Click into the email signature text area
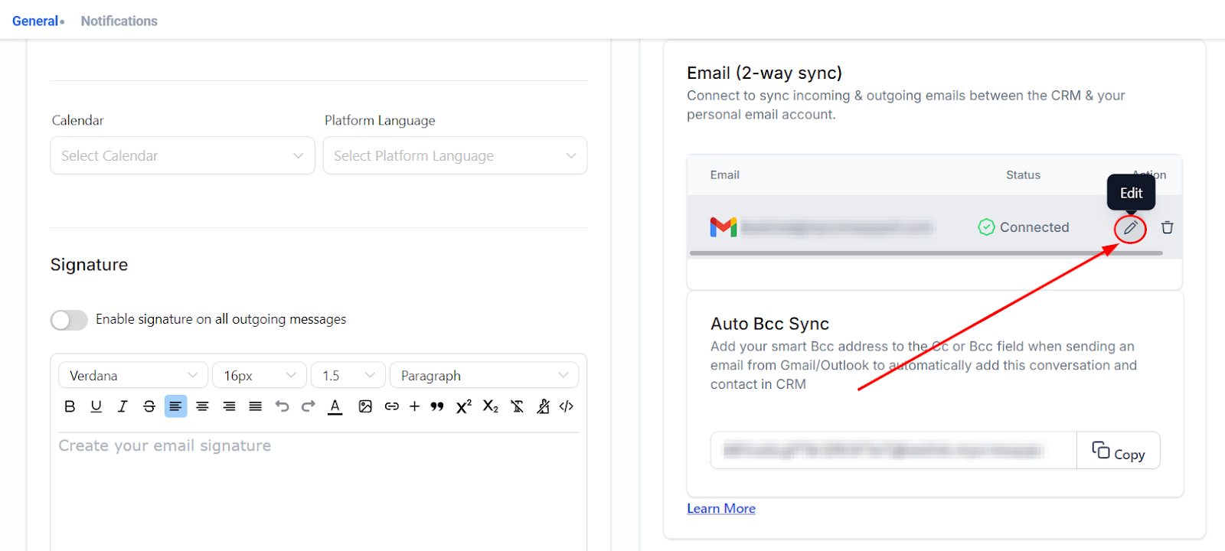 click(x=318, y=490)
